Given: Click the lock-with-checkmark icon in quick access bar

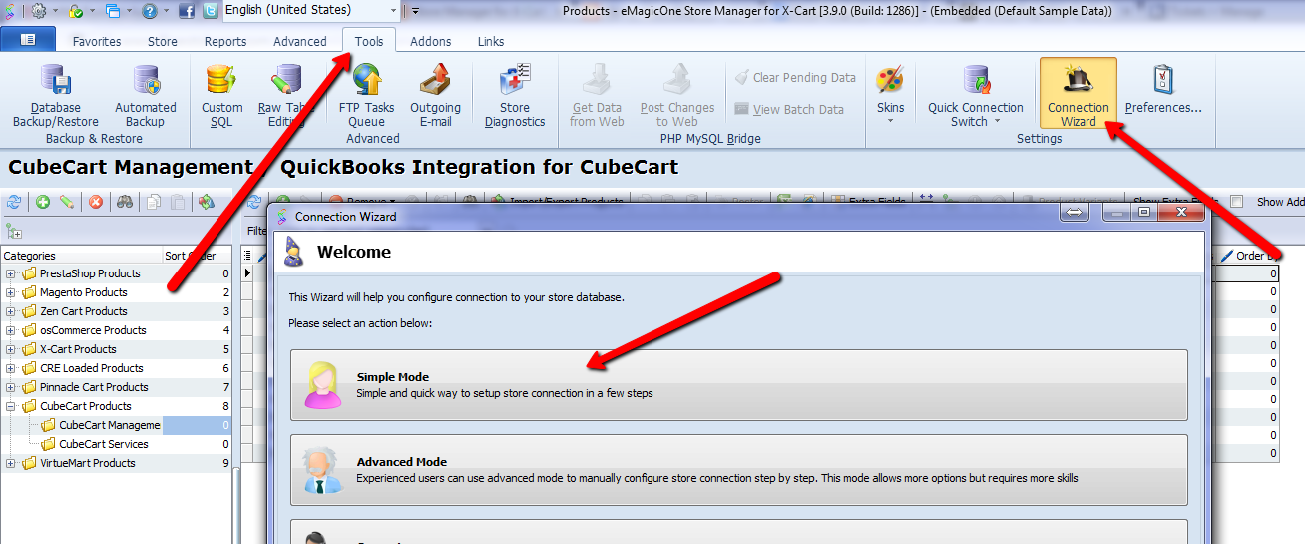Looking at the screenshot, I should tap(76, 11).
